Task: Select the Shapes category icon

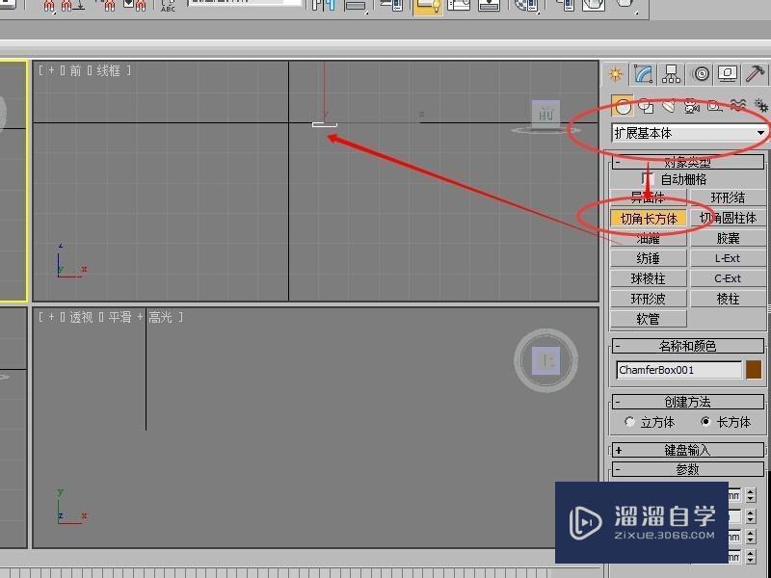Action: pos(646,105)
